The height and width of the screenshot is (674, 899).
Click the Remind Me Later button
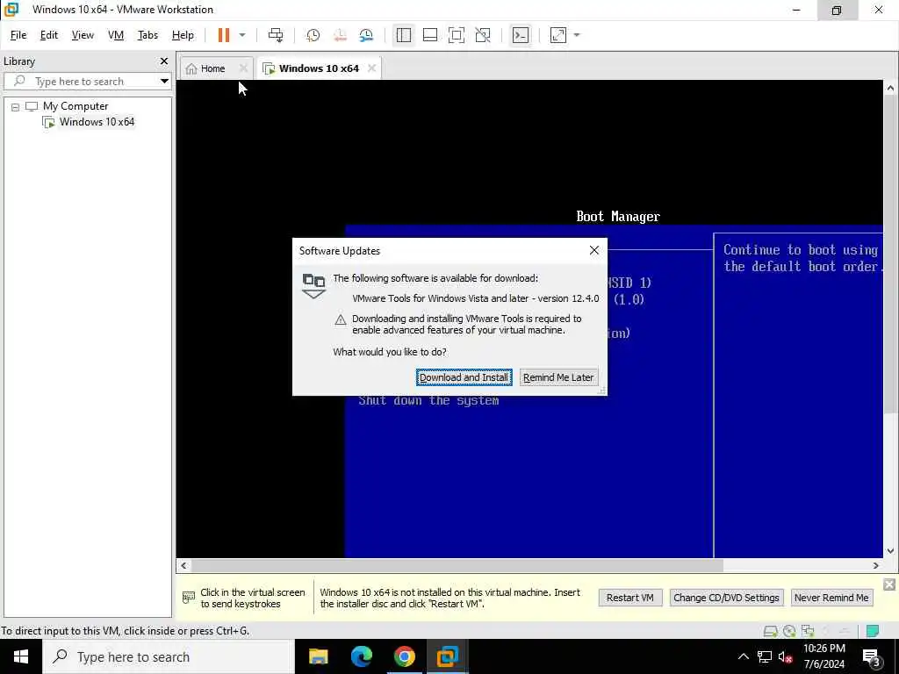click(558, 377)
